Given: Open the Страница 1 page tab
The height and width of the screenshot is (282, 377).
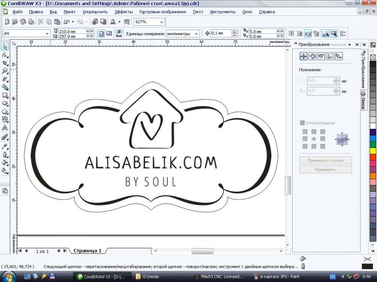Looking at the screenshot, I should [x=87, y=251].
